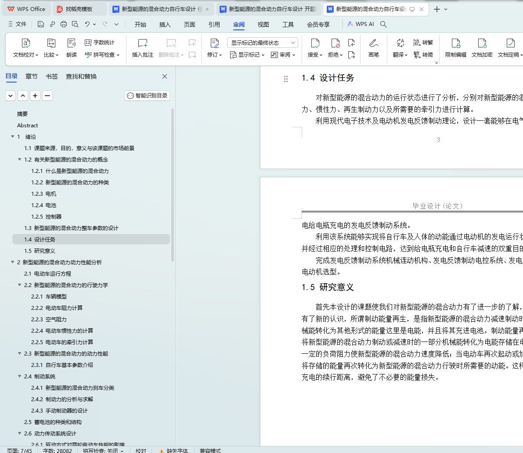
Task: Click the 接受 accept changes icon
Action: coord(315,43)
